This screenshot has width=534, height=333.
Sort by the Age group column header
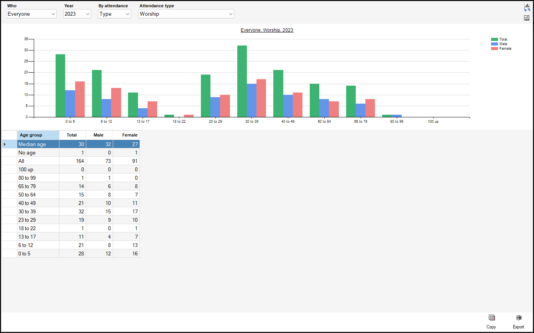(x=38, y=135)
